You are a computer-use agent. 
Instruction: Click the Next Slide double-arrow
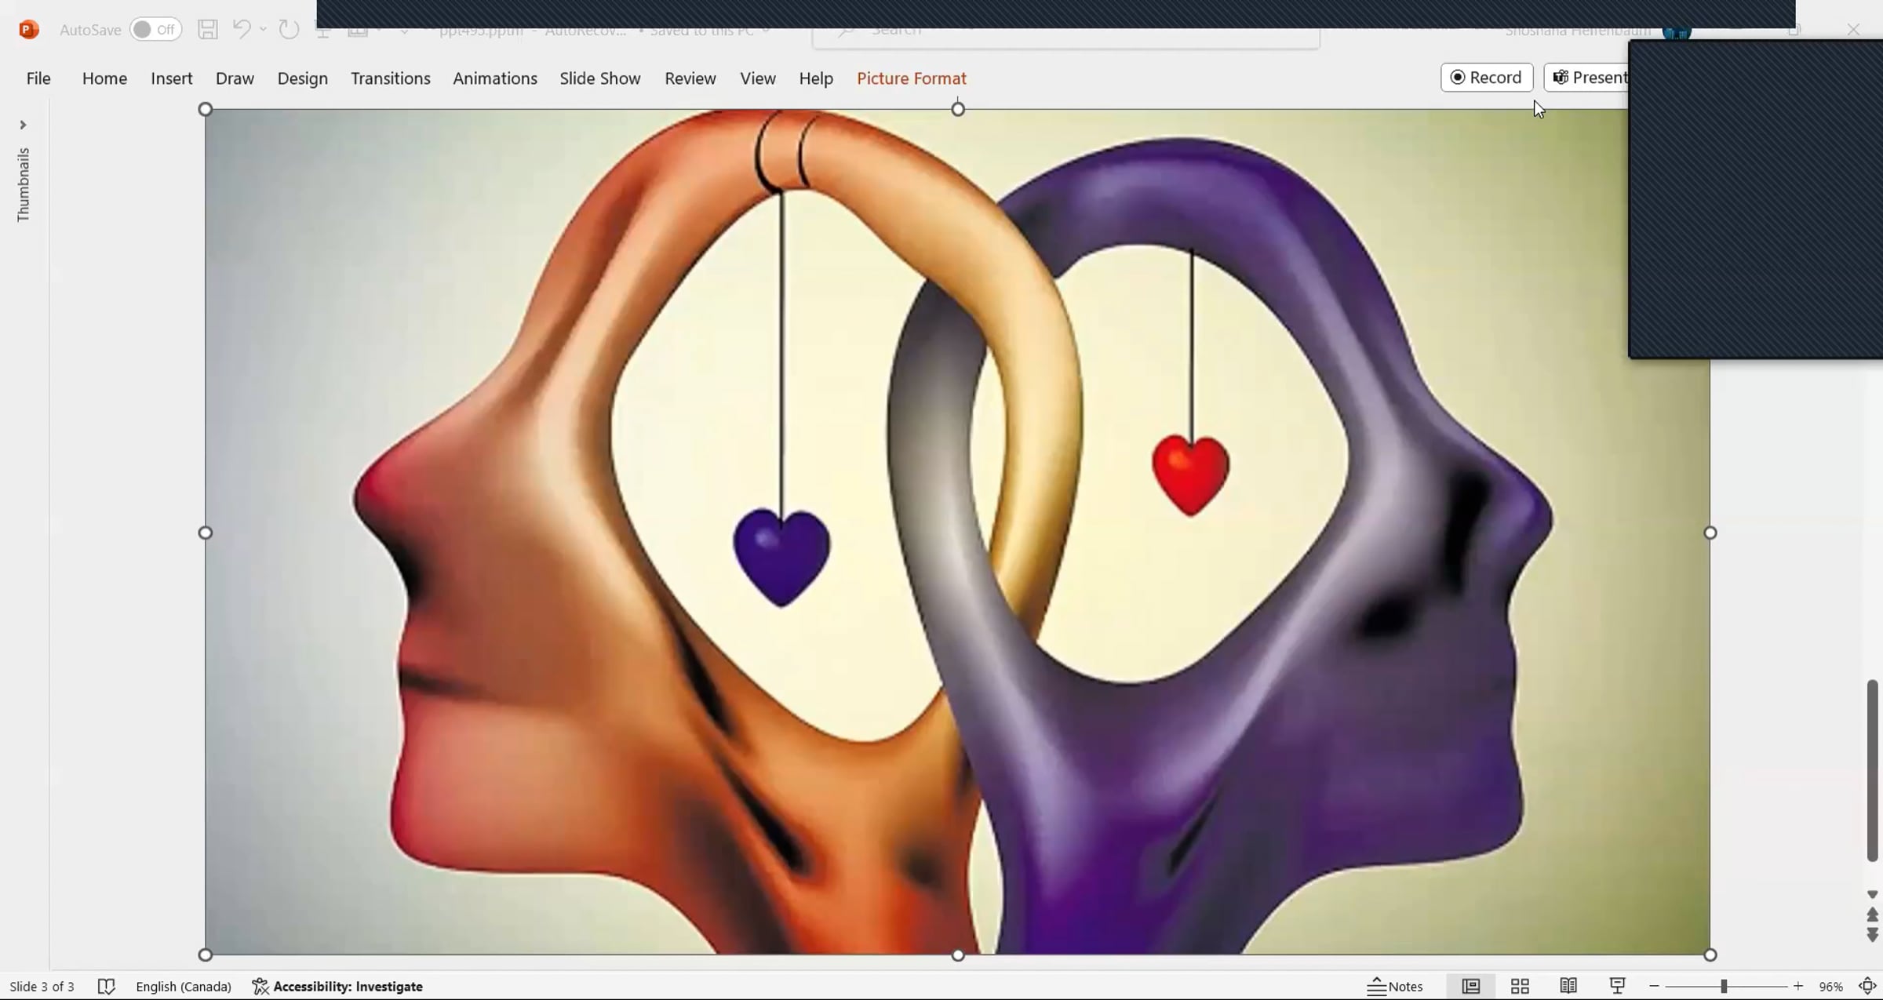tap(1872, 935)
